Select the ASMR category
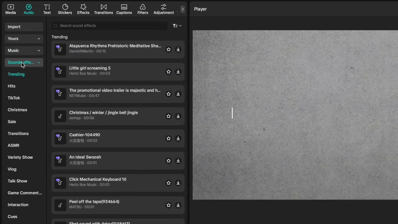 (13, 145)
